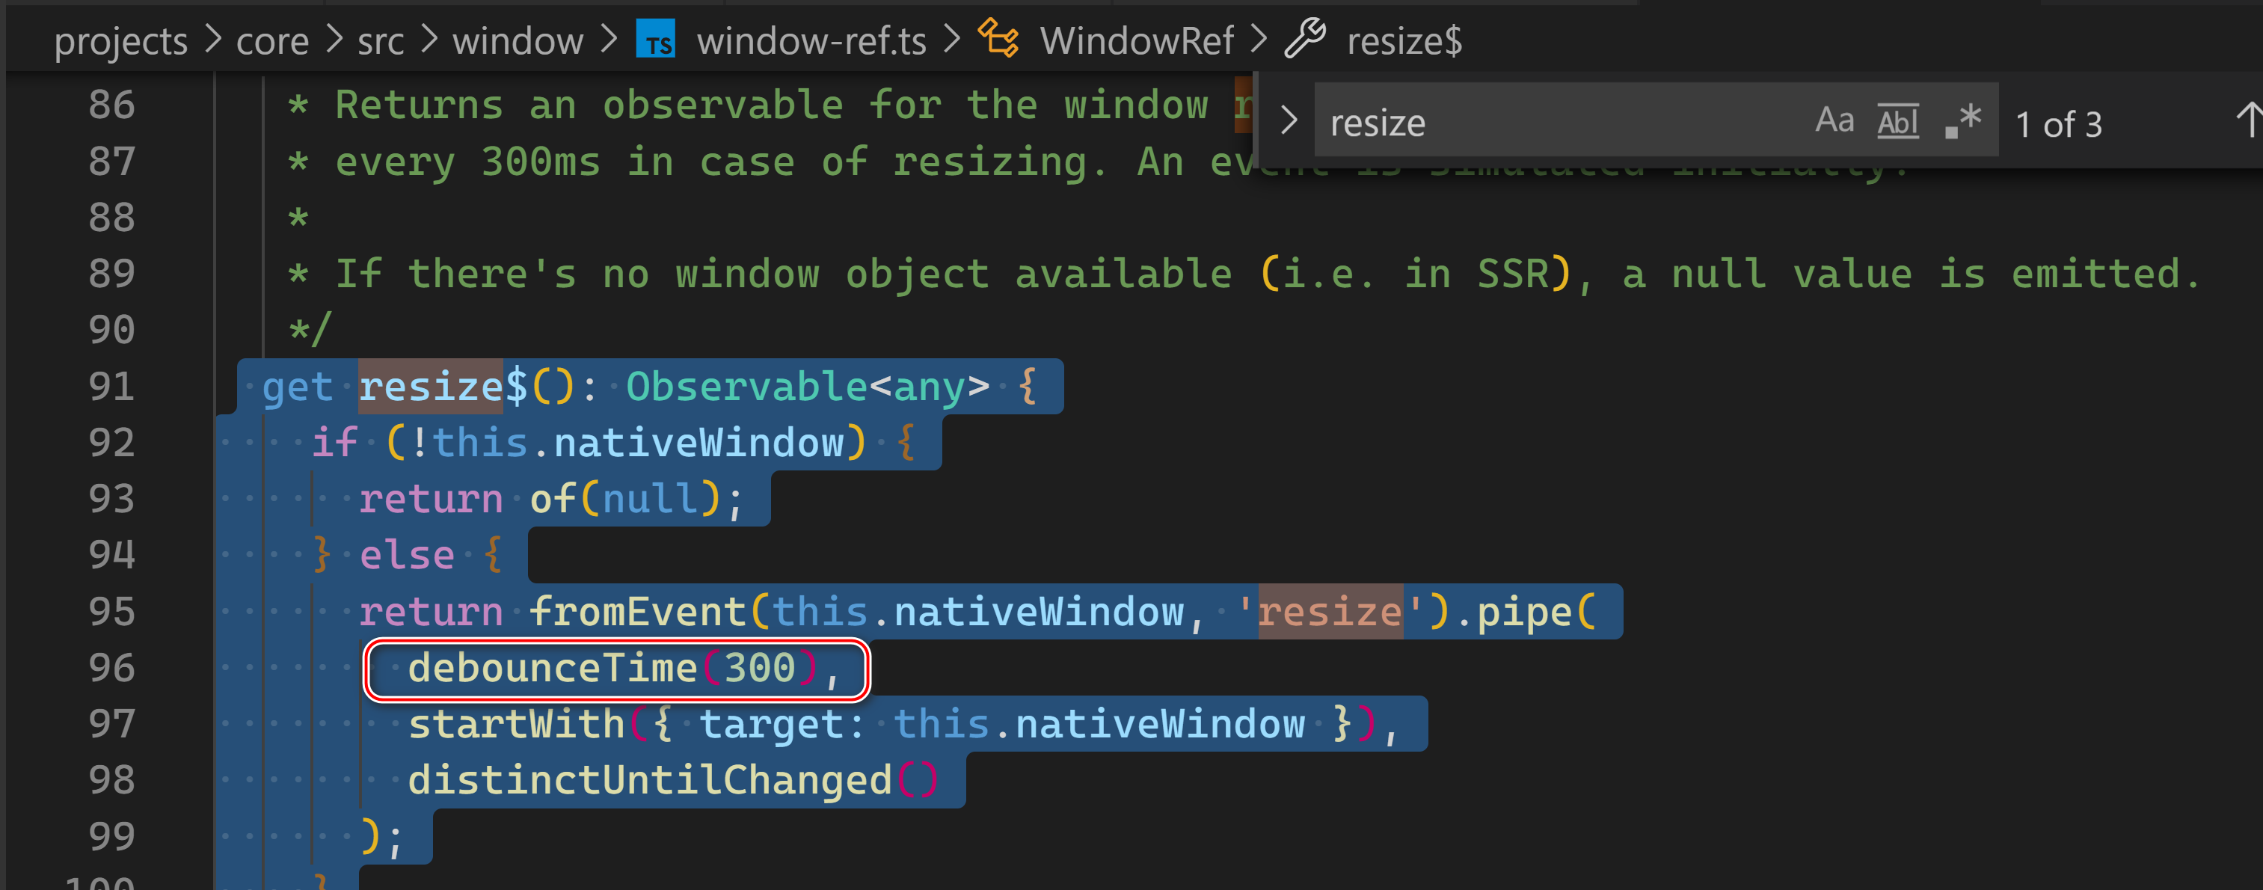The image size is (2263, 890).
Task: Open the projects breadcrumb folder
Action: point(120,41)
